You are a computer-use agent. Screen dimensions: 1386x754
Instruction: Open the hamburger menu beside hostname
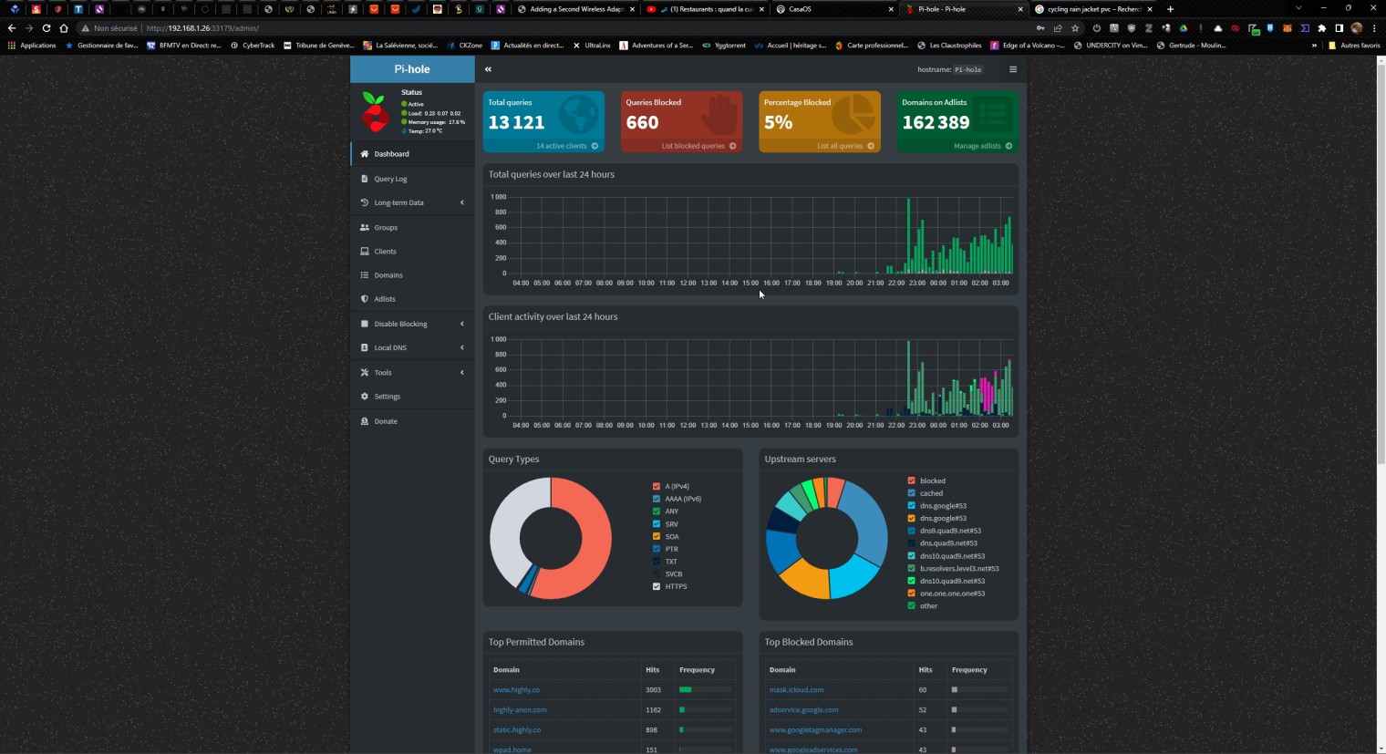pyautogui.click(x=1012, y=69)
